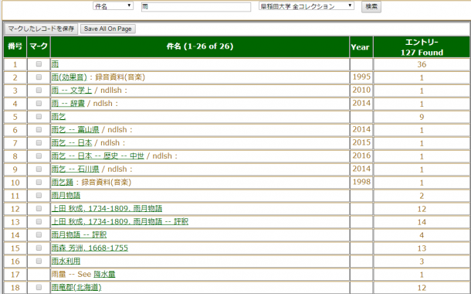Select checkbox next to 雨水利用

[39, 261]
